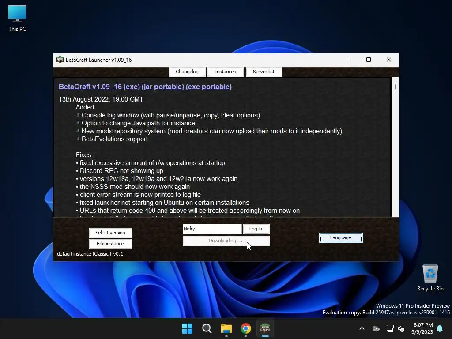Close the BetaCraft Launcher window
Image resolution: width=452 pixels, height=339 pixels.
point(389,60)
